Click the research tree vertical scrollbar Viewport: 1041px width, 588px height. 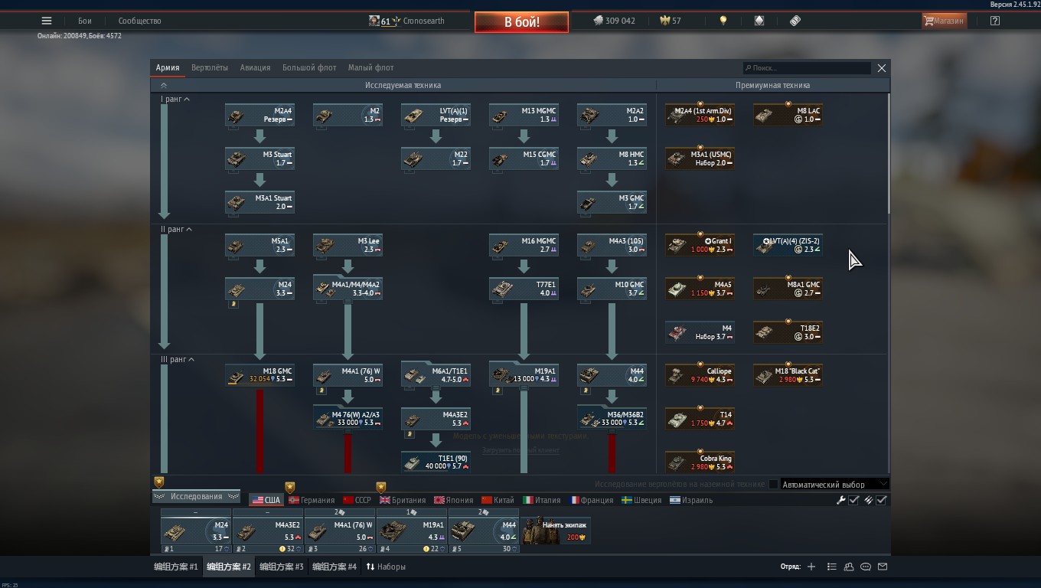pyautogui.click(x=889, y=153)
